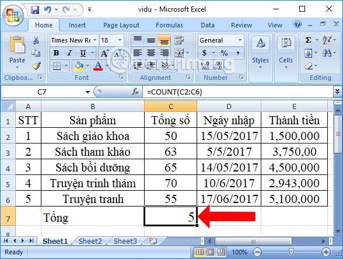The height and width of the screenshot is (259, 343).
Task: Click Shrink Font icon
Action: 118,53
